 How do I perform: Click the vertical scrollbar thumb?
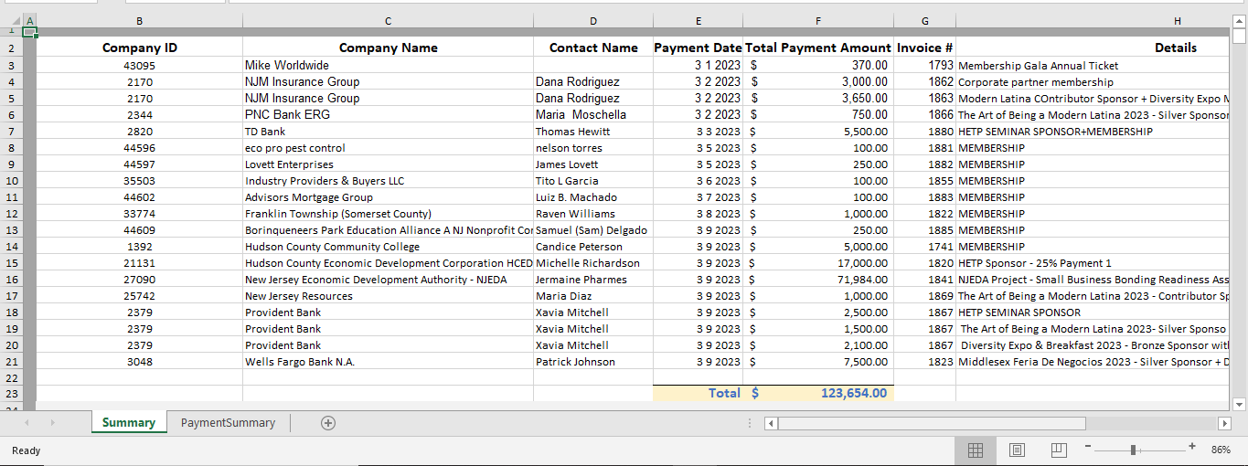click(x=1240, y=36)
